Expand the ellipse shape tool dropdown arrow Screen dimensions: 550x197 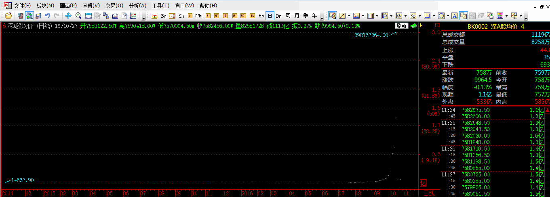tap(447, 16)
